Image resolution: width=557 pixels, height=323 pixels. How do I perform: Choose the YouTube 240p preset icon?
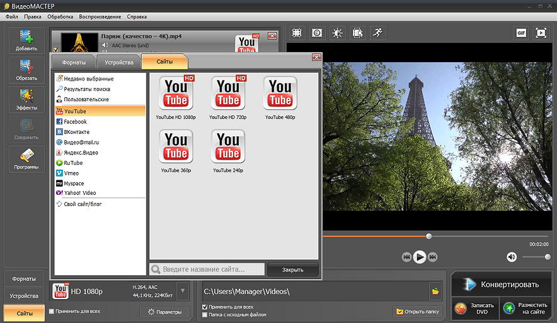228,147
